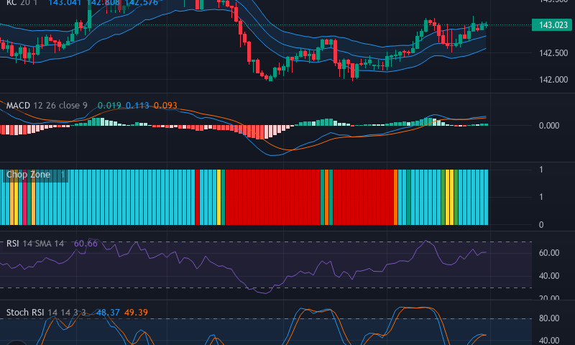This screenshot has height=345, width=575.
Task: Select the 143.023 current price label
Action: click(553, 25)
